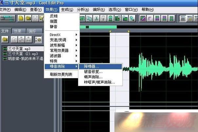
Task: Select file 胡彦斌-我的未来不是 in list
Action: tap(23, 59)
